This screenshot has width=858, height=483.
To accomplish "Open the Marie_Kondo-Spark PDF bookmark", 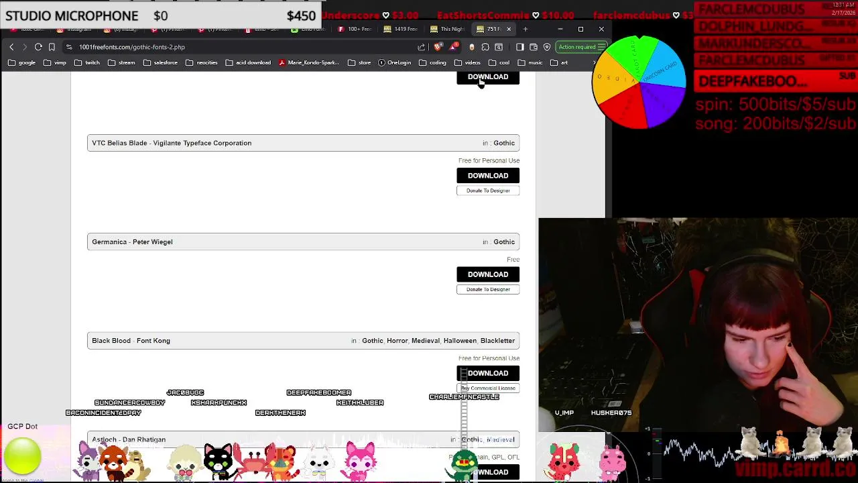I will 308,62.
